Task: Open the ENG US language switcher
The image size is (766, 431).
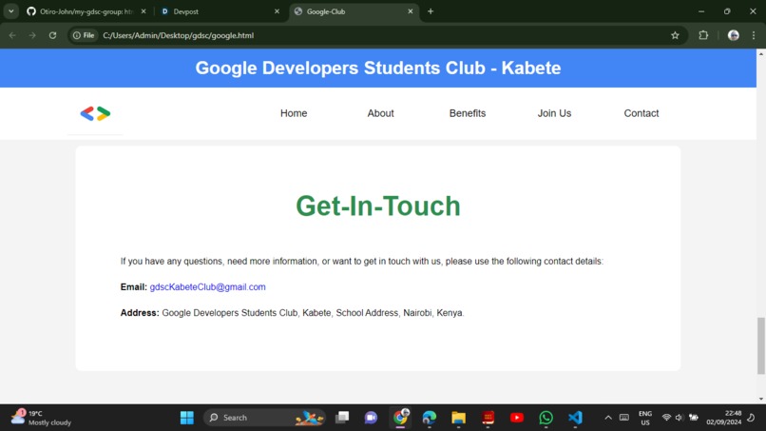Action: [x=645, y=418]
